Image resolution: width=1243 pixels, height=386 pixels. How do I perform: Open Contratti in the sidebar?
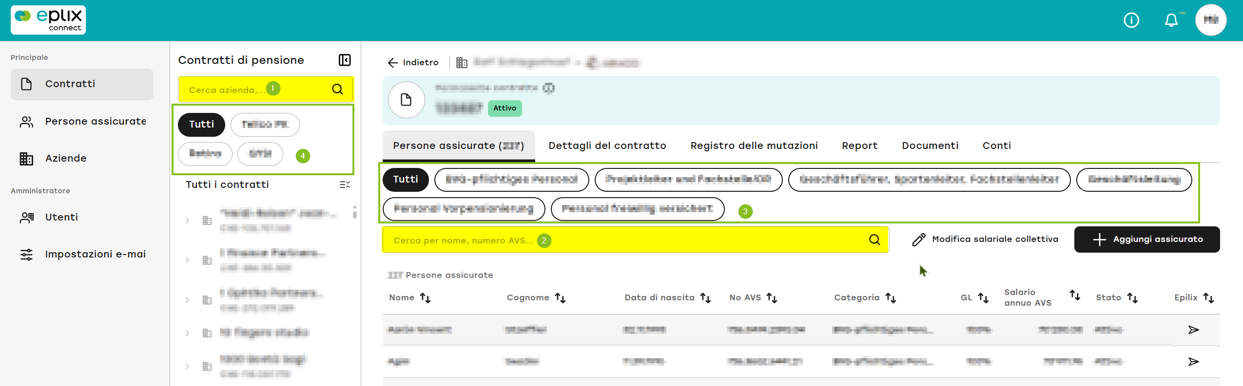(x=82, y=84)
